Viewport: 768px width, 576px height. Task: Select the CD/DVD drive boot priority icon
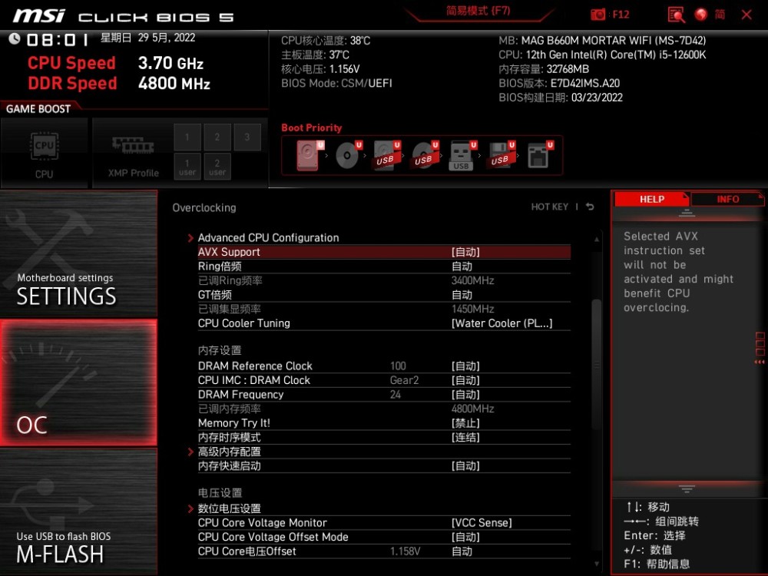pyautogui.click(x=348, y=156)
